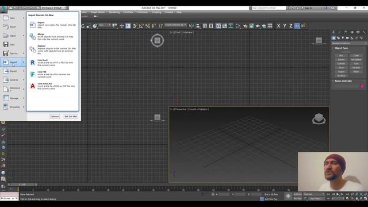This screenshot has width=368, height=207.
Task: Open the Graph Editors menu
Action: [x=98, y=12]
